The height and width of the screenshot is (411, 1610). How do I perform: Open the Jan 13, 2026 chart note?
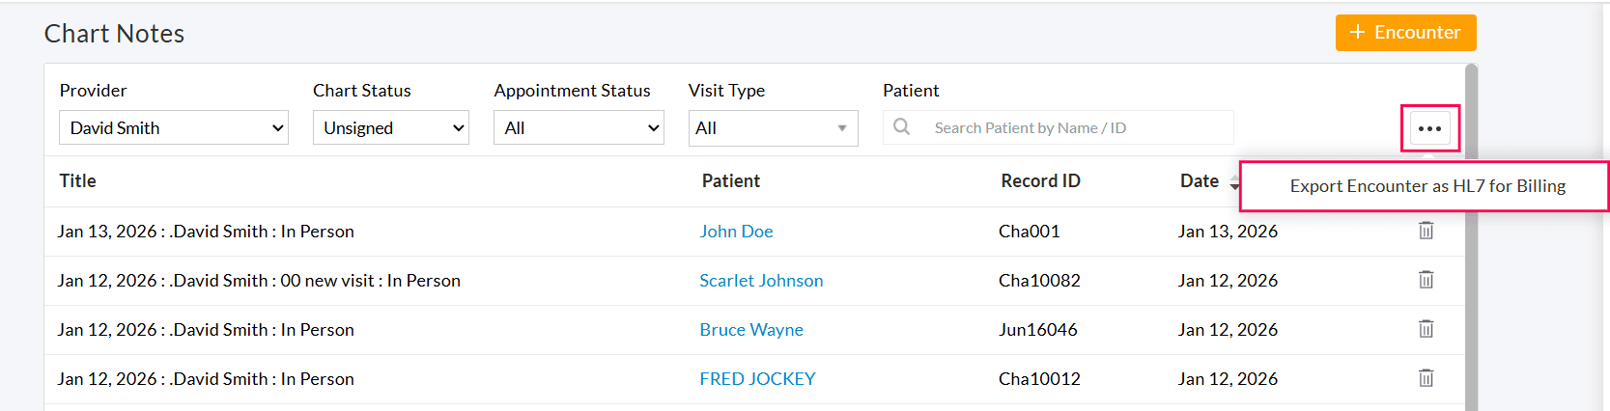tap(206, 232)
